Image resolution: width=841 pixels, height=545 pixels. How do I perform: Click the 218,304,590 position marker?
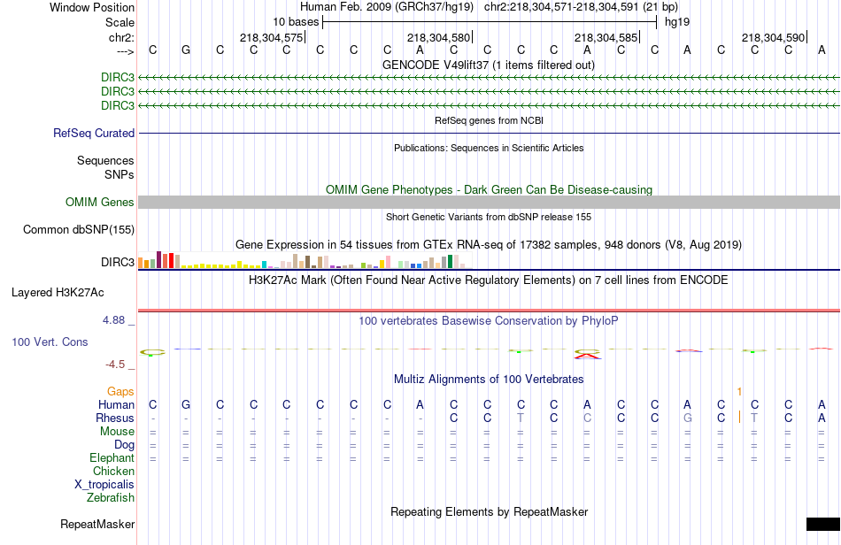coord(774,37)
